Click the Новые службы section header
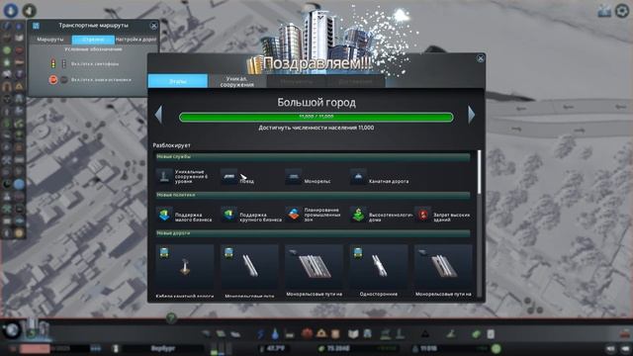 [x=313, y=156]
